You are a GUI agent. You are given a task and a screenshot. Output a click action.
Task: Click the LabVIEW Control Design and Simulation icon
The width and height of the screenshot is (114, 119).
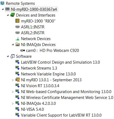18,62
